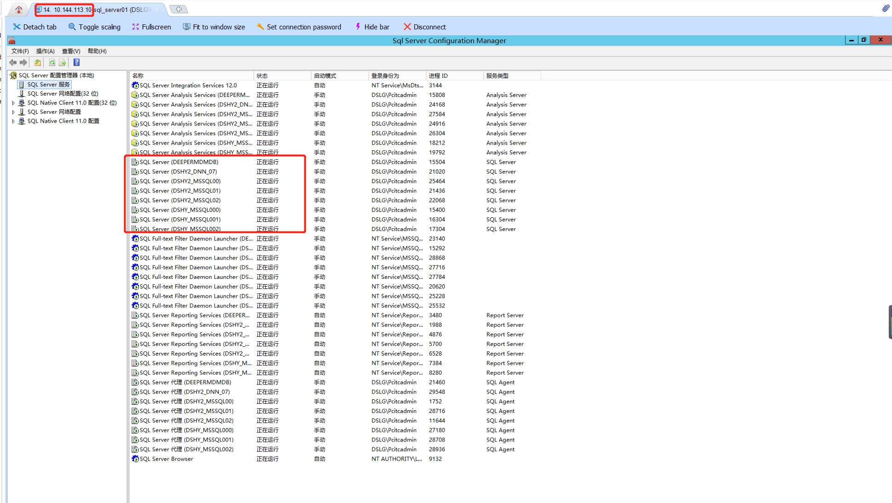The width and height of the screenshot is (892, 503).
Task: Open the 文件(F) menu
Action: pyautogui.click(x=20, y=51)
